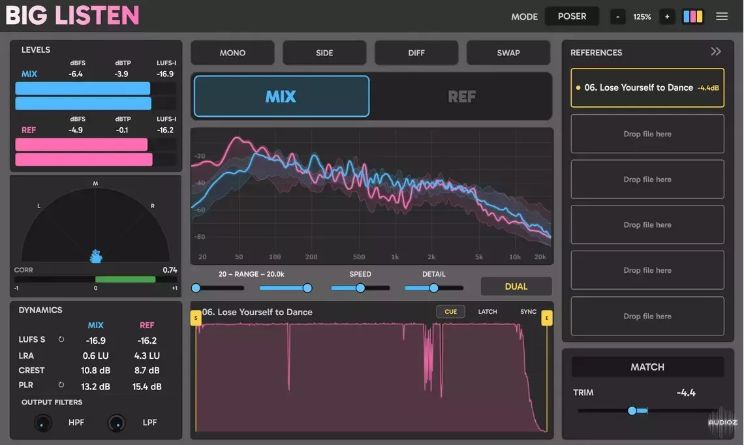Increase zoom with the plus button
The width and height of the screenshot is (744, 445).
click(x=666, y=16)
